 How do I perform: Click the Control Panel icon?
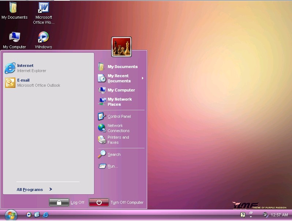(102, 116)
